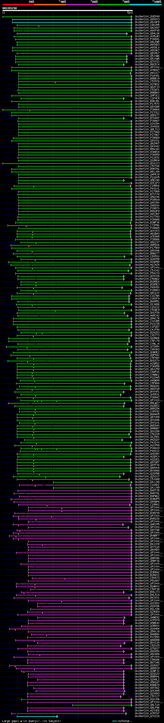Select the UniRef100_Q7XZI6 label

click(147, 716)
